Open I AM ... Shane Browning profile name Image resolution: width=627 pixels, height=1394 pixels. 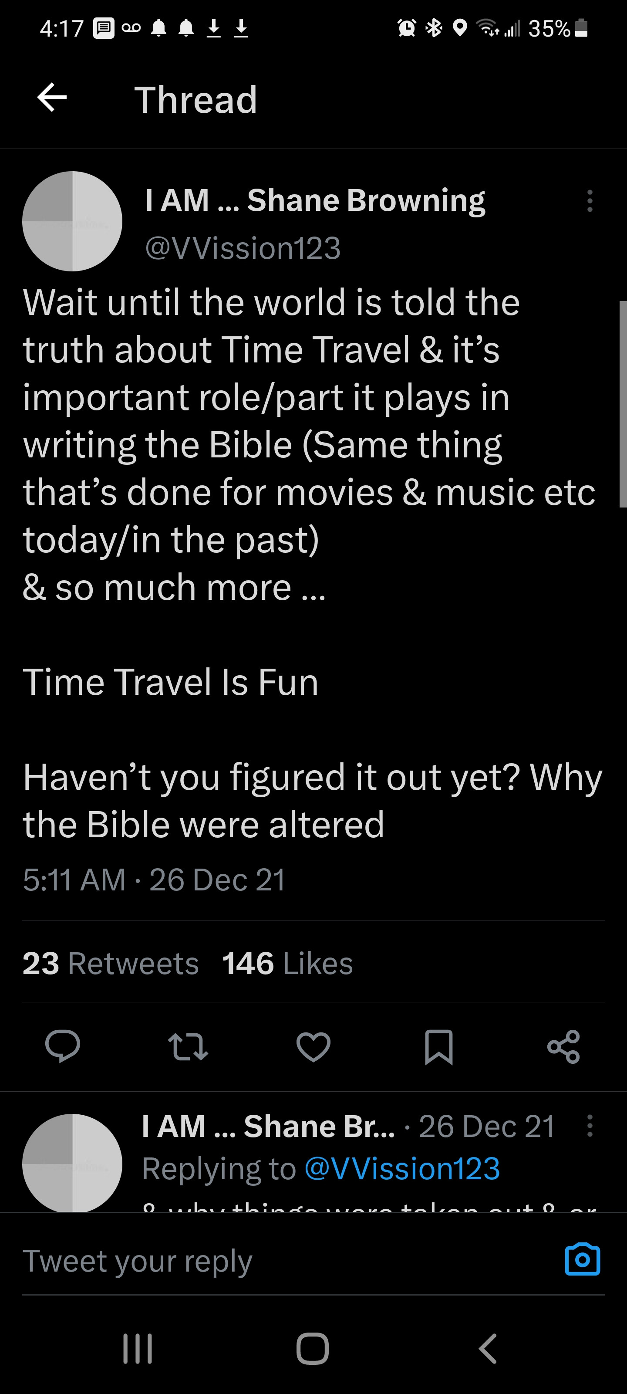[x=315, y=200]
